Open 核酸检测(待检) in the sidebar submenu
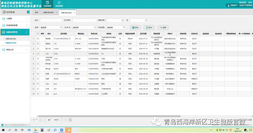253x133 pixels. 11,39
